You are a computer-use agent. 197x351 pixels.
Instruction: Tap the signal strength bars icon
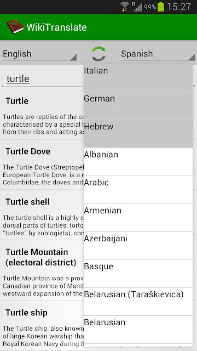(x=137, y=7)
